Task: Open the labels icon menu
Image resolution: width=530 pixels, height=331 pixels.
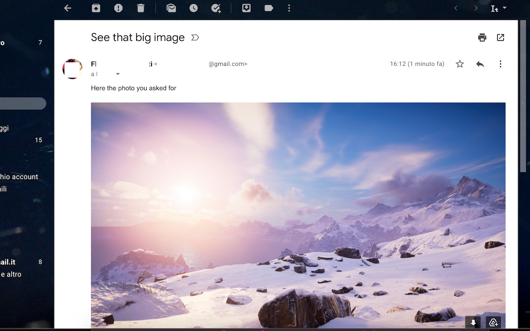Action: pyautogui.click(x=269, y=8)
